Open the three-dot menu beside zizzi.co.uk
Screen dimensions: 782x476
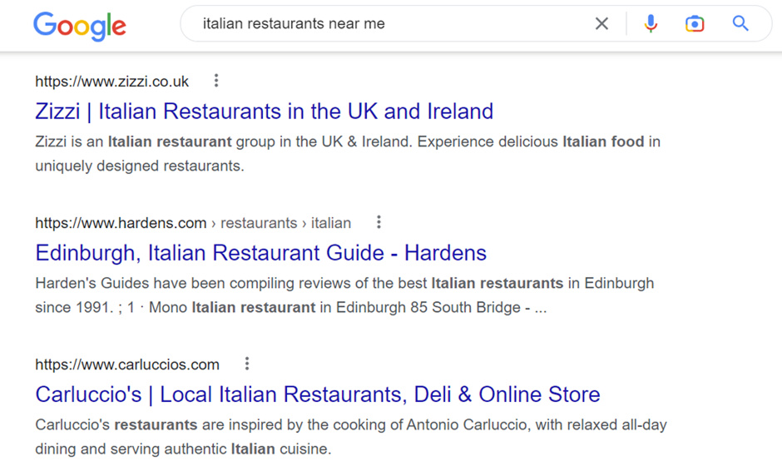(x=216, y=81)
